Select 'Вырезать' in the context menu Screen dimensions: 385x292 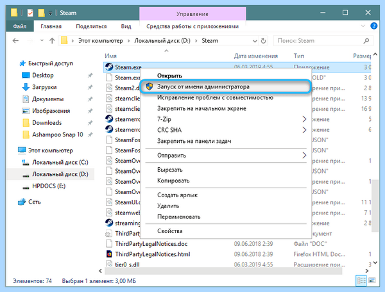pyautogui.click(x=169, y=170)
